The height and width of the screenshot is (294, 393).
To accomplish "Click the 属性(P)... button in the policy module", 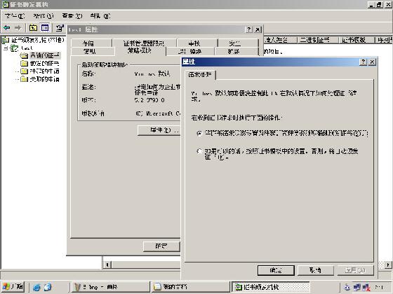I will pyautogui.click(x=159, y=130).
